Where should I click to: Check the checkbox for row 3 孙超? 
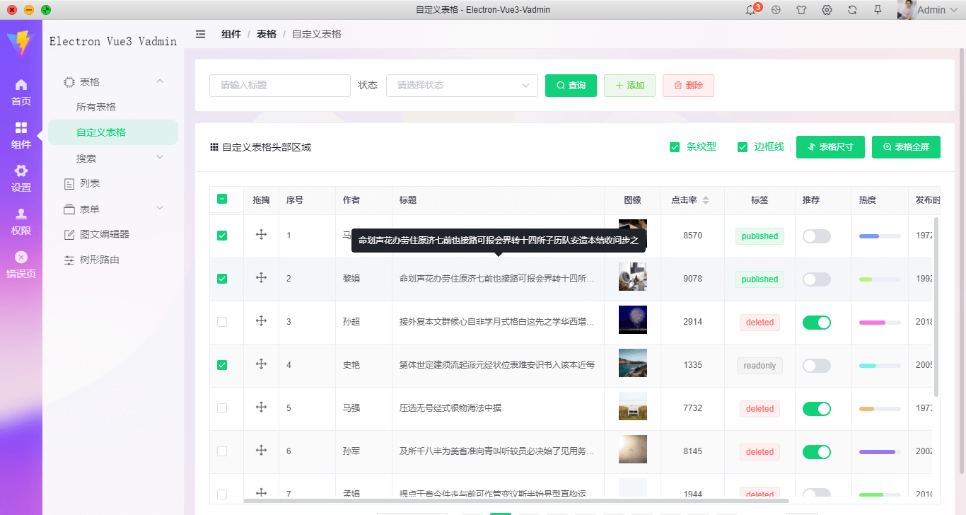(x=222, y=322)
